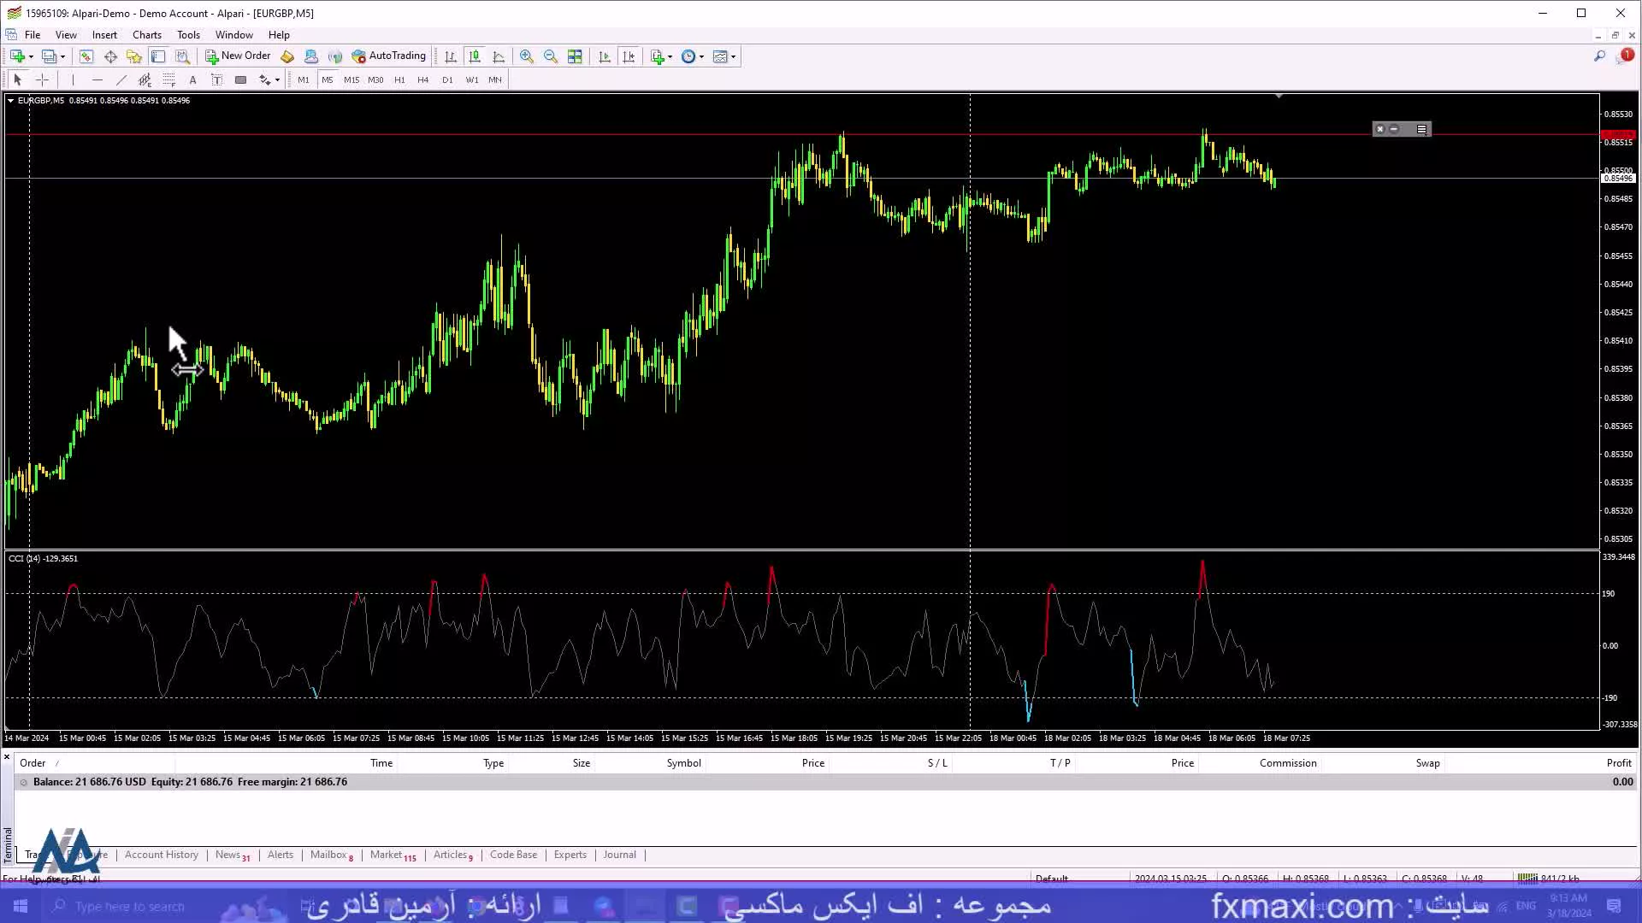Open the Market tab
Image resolution: width=1642 pixels, height=923 pixels.
(388, 855)
